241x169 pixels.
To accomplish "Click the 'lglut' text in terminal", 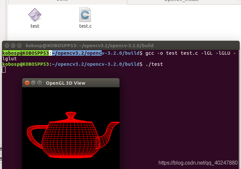I will tap(9, 59).
